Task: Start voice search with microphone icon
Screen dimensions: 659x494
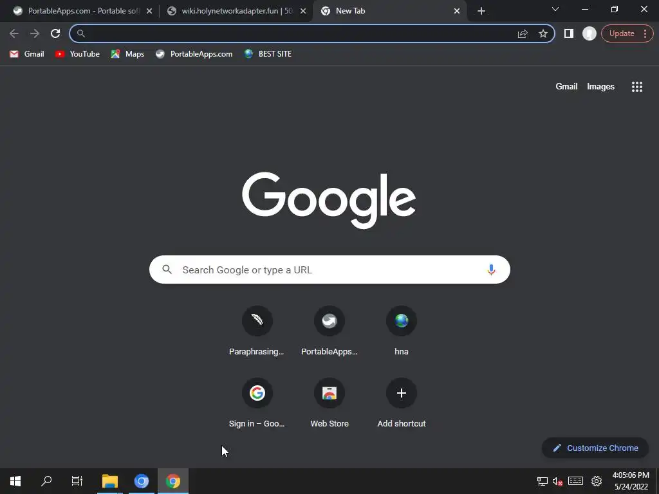Action: click(491, 270)
